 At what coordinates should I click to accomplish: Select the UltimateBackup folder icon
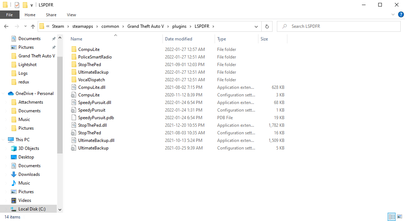click(74, 72)
